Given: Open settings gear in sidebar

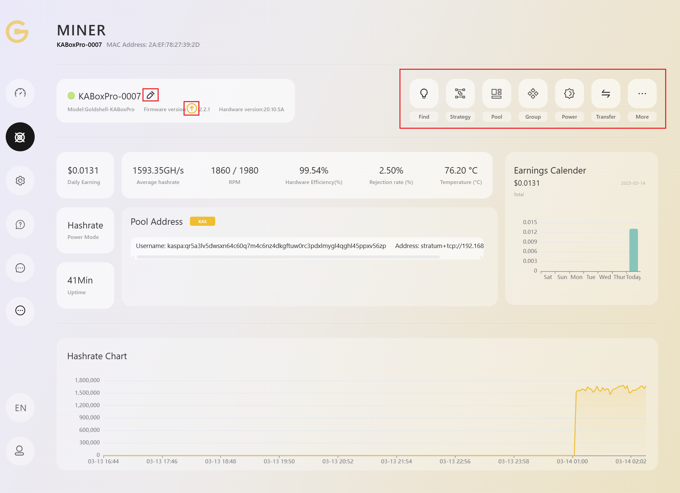Looking at the screenshot, I should (20, 181).
